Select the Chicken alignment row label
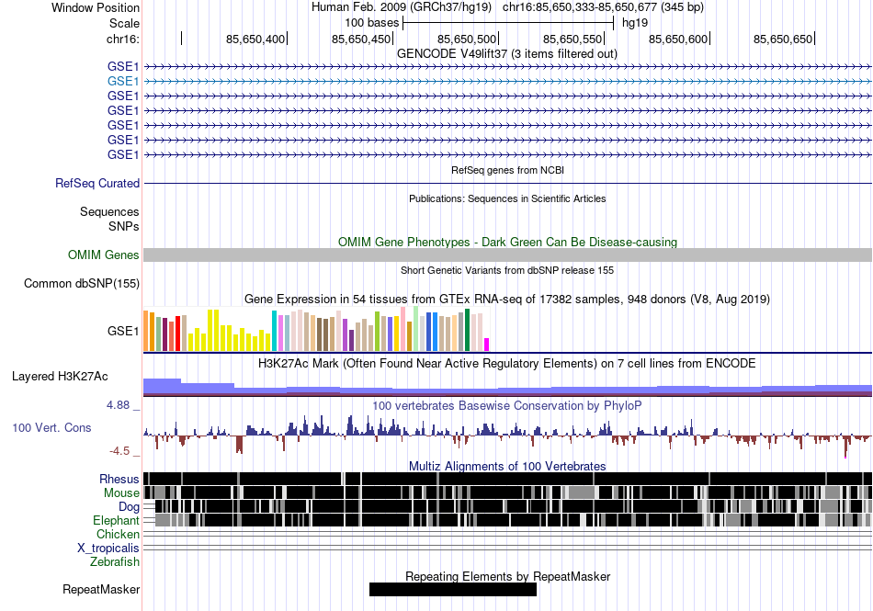 [x=118, y=534]
